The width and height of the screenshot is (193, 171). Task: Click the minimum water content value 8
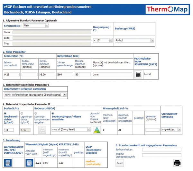[x=104, y=130]
